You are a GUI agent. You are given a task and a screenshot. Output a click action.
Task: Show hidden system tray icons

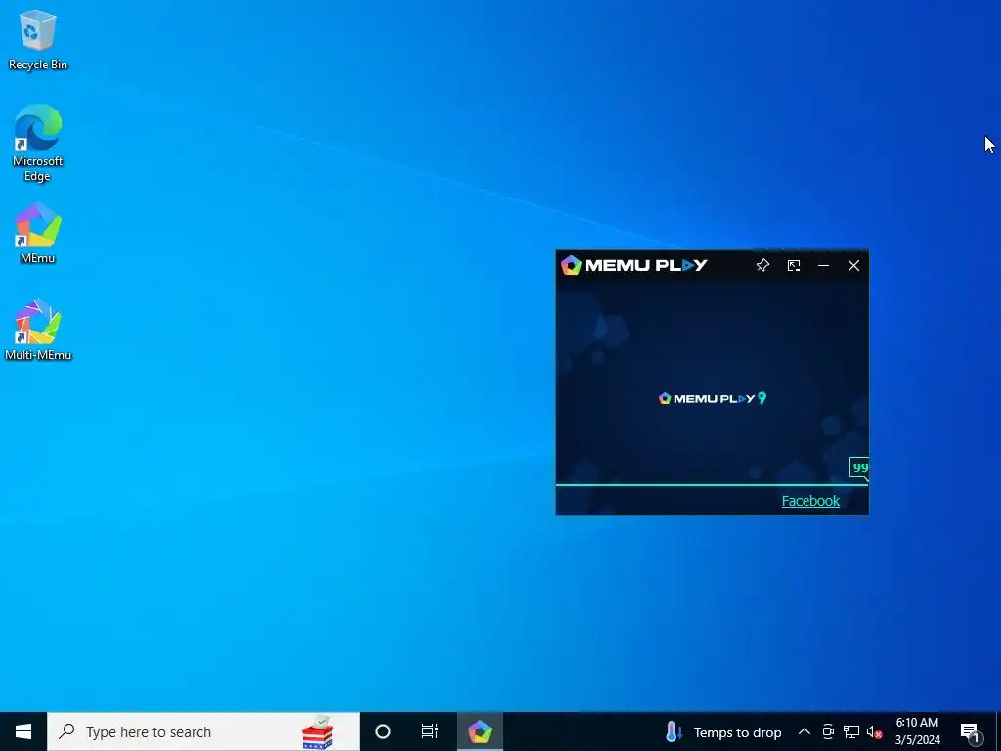(x=805, y=731)
